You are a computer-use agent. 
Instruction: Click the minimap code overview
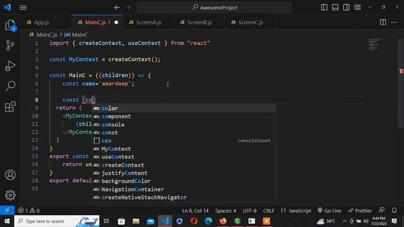coord(375,44)
